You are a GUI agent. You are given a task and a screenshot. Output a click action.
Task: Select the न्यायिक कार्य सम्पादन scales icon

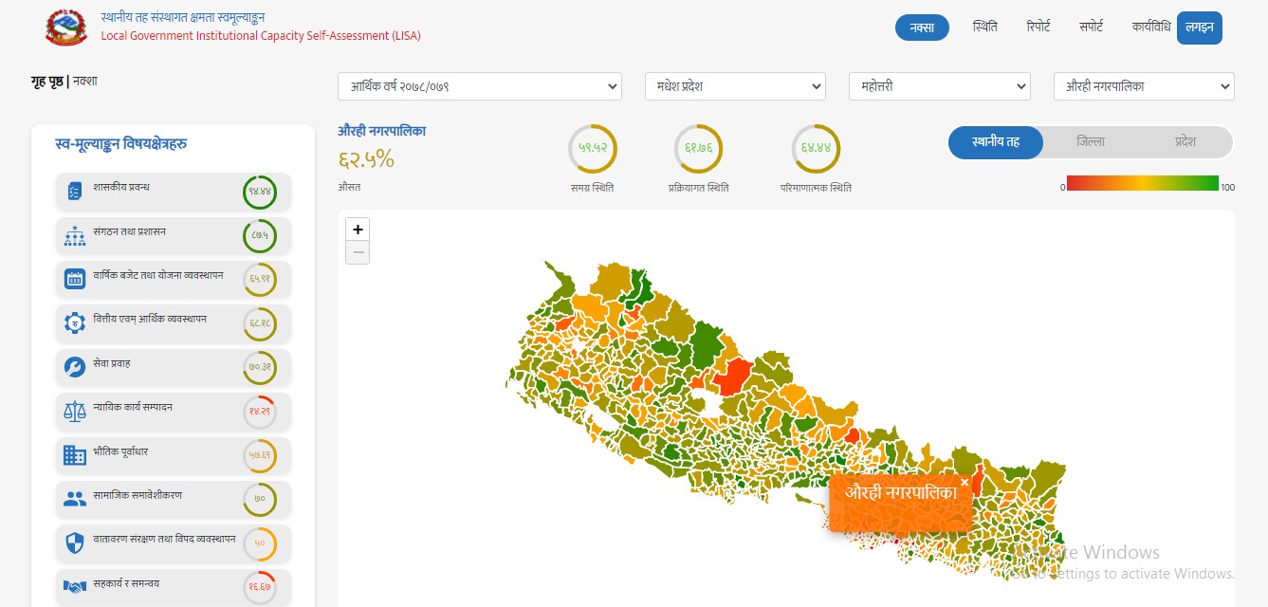click(x=75, y=411)
